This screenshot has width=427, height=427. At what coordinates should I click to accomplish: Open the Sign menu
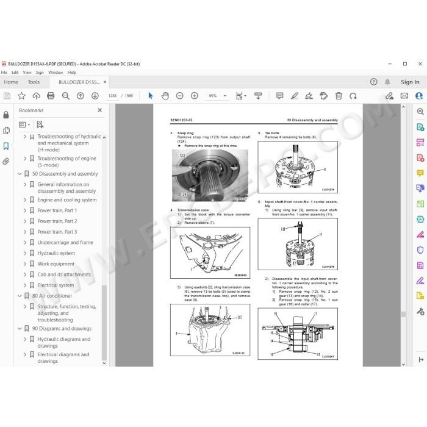tap(40, 73)
